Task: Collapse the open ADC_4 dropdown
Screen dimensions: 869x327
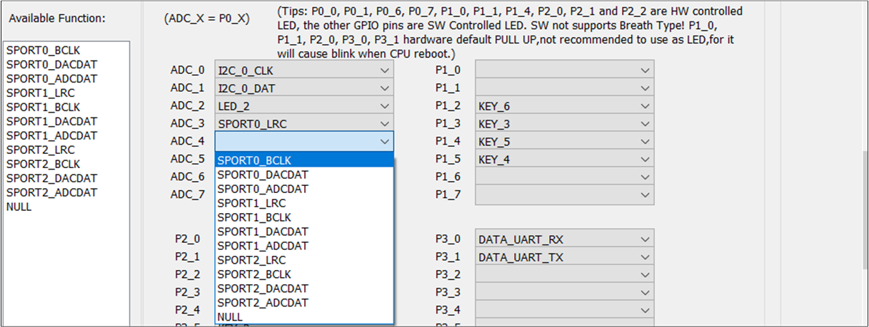Action: [303, 141]
